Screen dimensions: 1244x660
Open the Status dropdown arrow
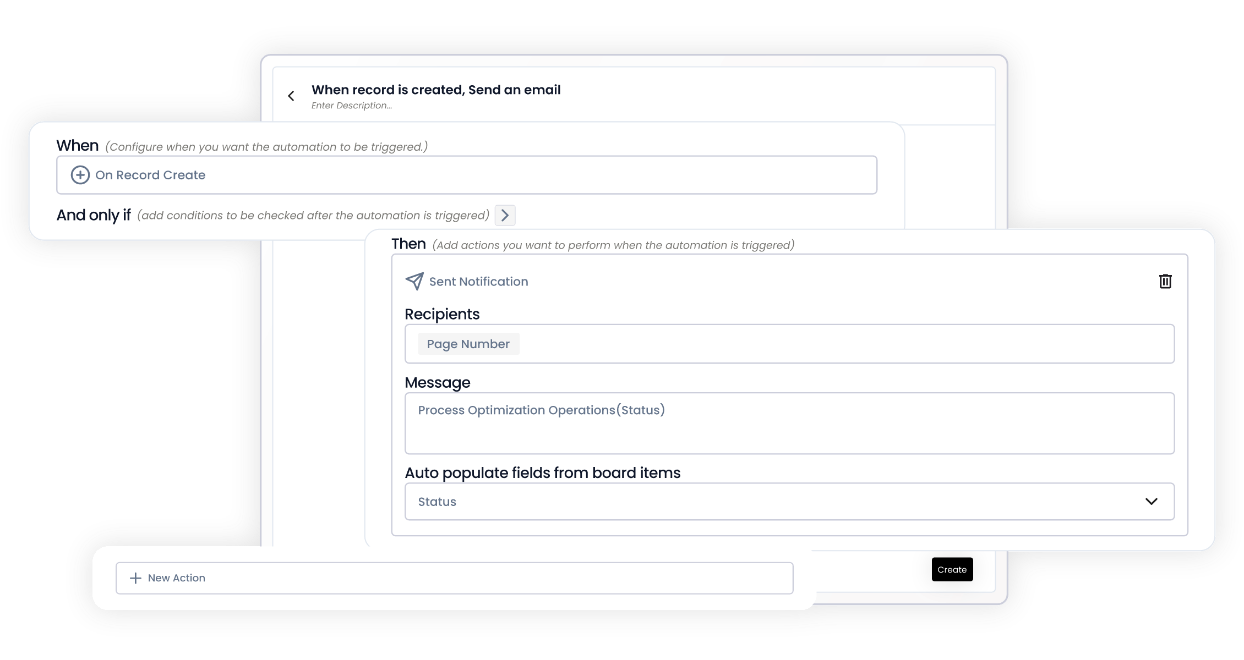pos(1151,502)
